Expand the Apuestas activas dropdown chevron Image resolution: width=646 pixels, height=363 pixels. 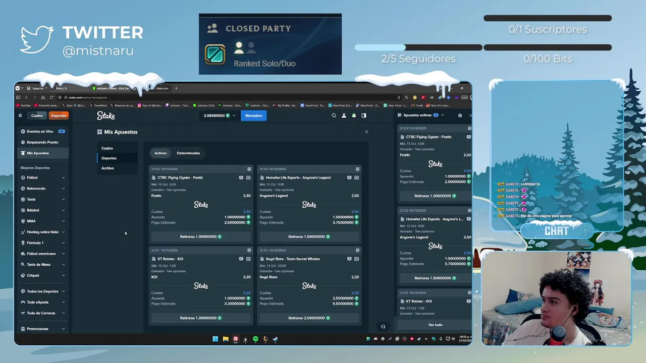tap(443, 115)
